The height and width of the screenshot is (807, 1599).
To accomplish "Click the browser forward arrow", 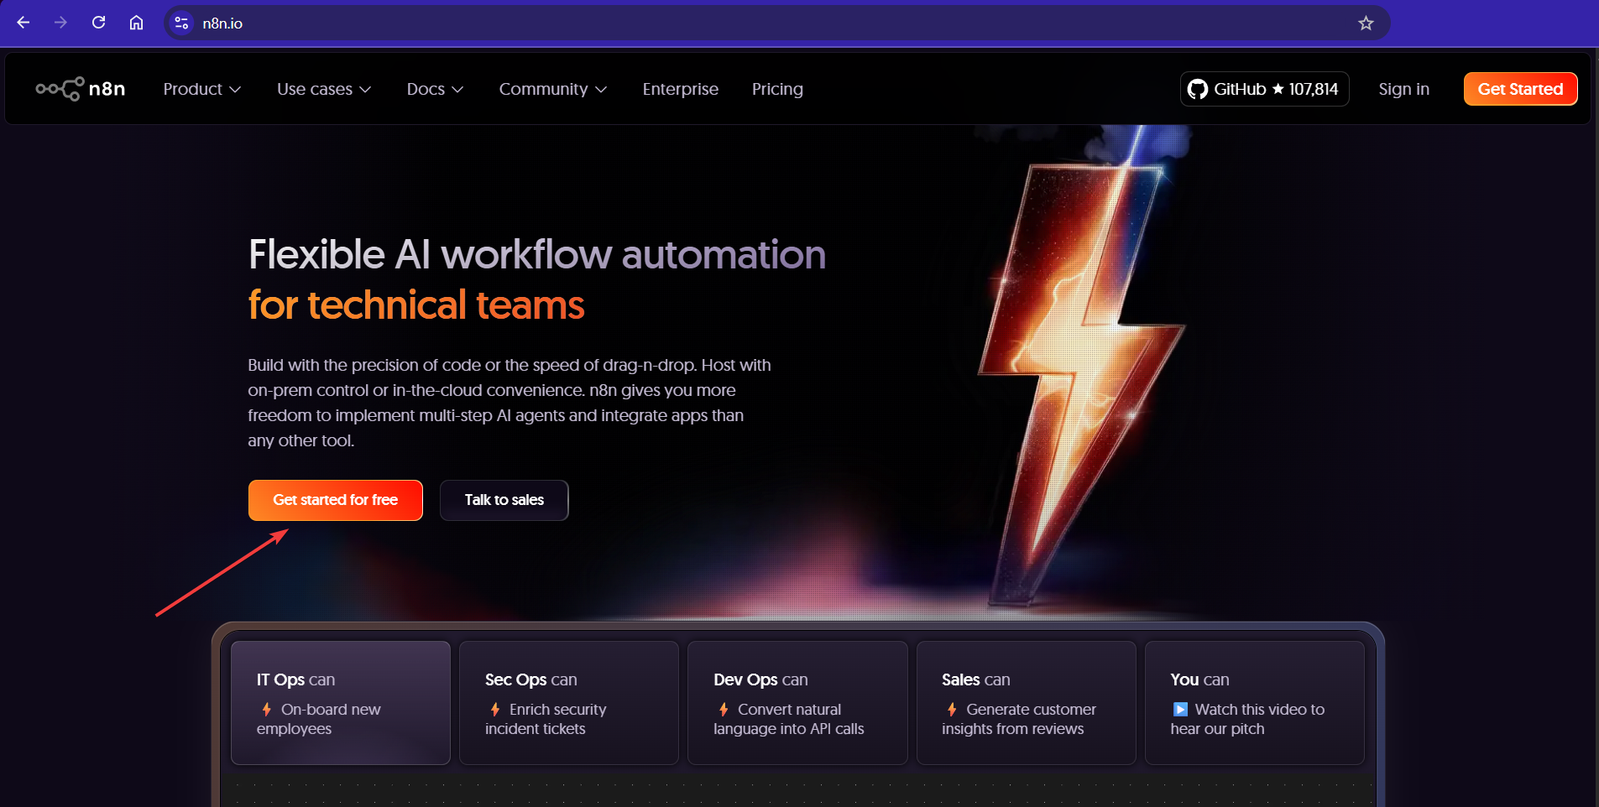I will click(x=60, y=23).
